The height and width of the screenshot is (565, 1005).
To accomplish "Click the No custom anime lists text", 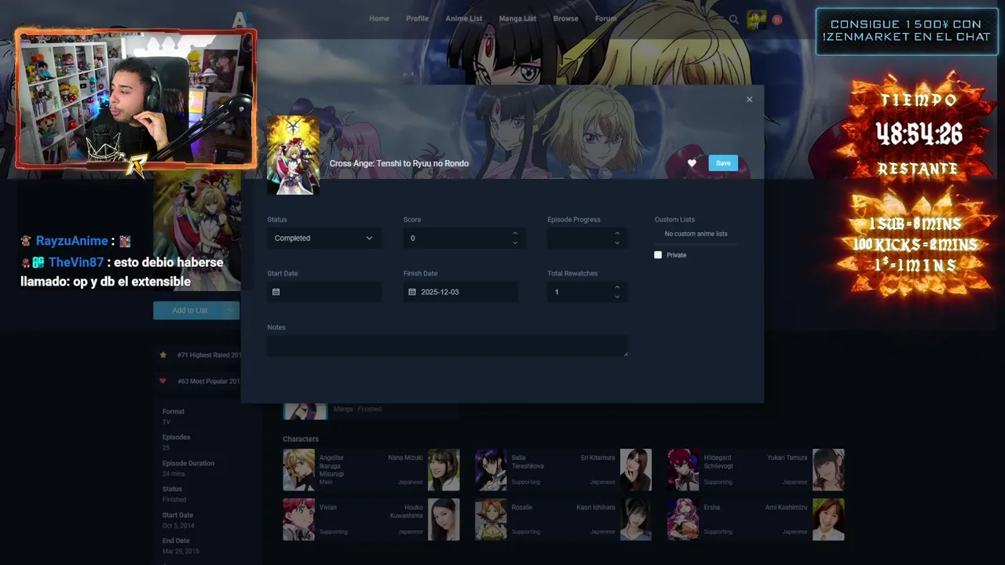I will (x=696, y=234).
